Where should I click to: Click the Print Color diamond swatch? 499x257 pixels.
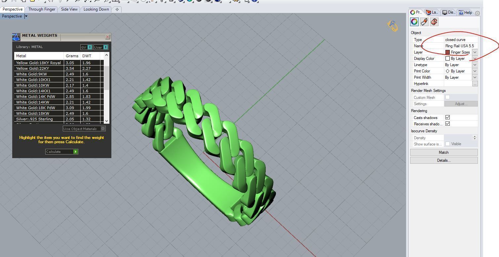point(447,71)
